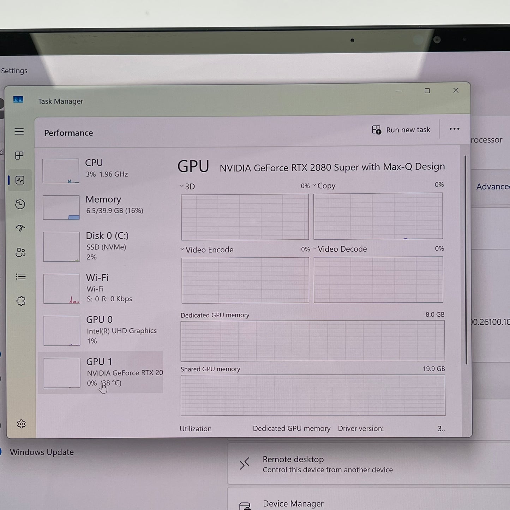This screenshot has height=510, width=510.
Task: Click the Shared GPU memory graph
Action: [313, 395]
